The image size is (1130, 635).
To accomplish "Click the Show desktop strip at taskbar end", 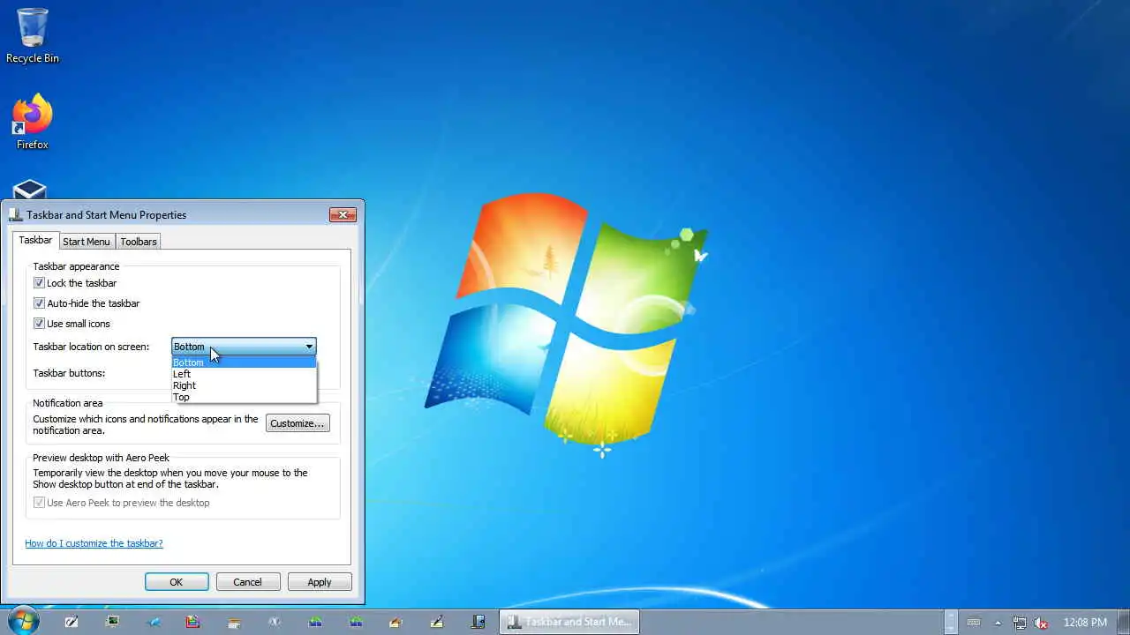I will [x=1124, y=622].
